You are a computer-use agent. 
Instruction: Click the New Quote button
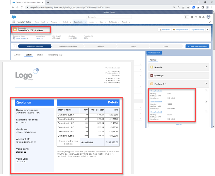point(165,30)
